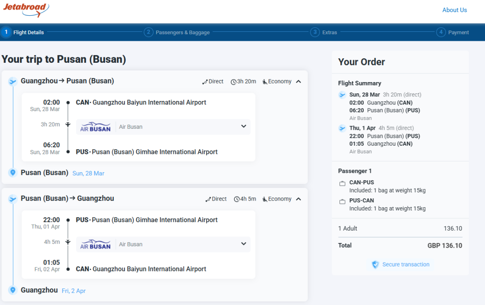
Task: Click the Air Busan logo on outbound flight
Action: point(95,127)
